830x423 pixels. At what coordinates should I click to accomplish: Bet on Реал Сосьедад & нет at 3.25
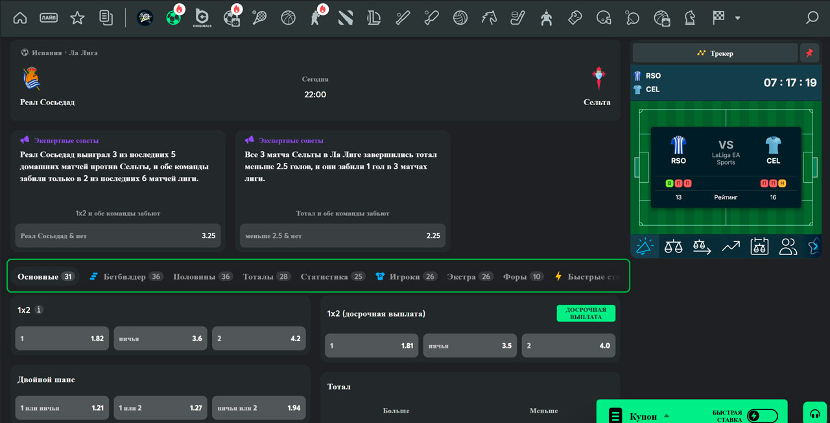(118, 236)
